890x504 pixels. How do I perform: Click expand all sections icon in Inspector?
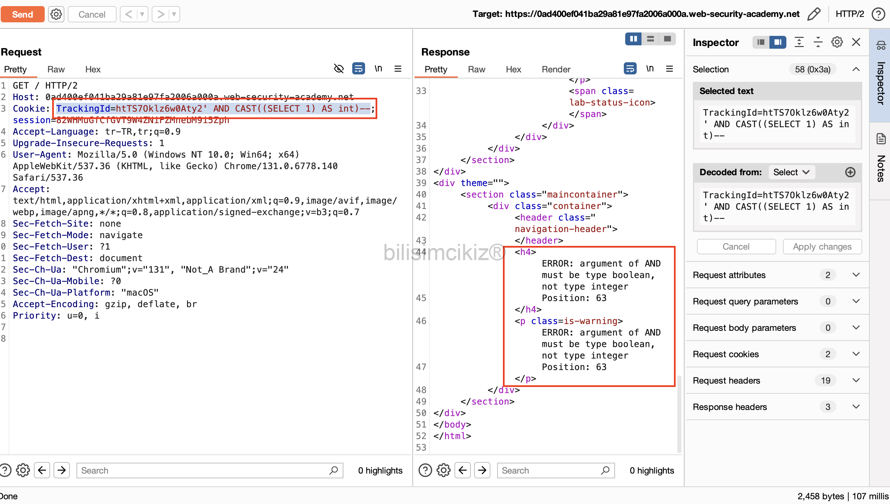click(x=799, y=42)
